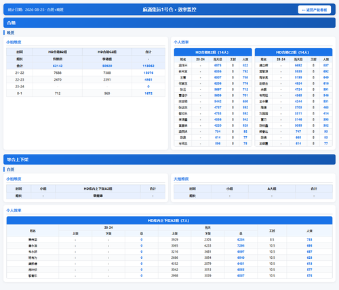339x290 pixels.
Task: Click the 1672 total in the 0-1 row
Action: (148, 94)
